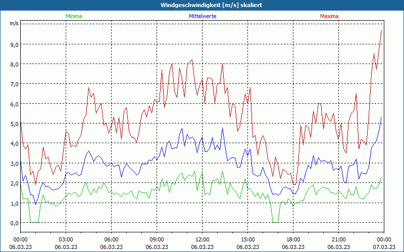Image resolution: width=404 pixels, height=252 pixels.
Task: Click the 15:00 time label
Action: [x=248, y=240]
